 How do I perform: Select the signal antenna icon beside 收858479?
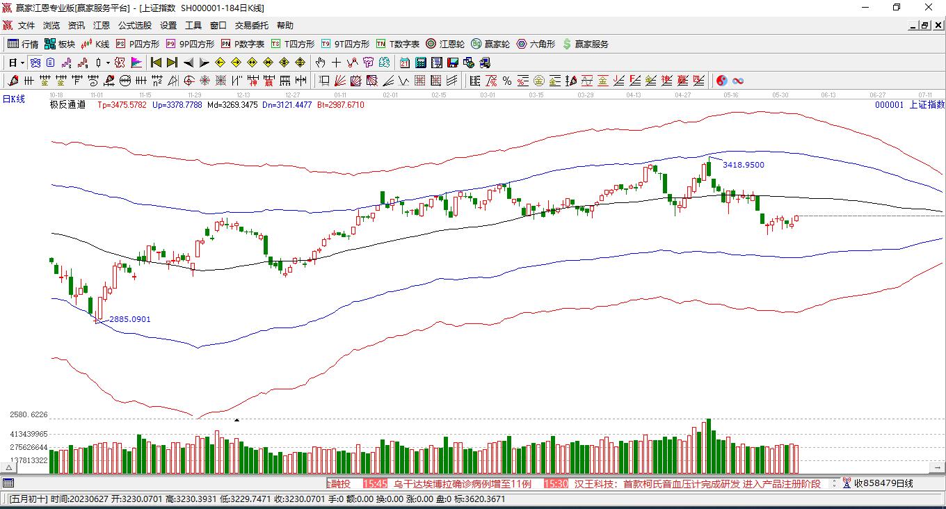[847, 483]
